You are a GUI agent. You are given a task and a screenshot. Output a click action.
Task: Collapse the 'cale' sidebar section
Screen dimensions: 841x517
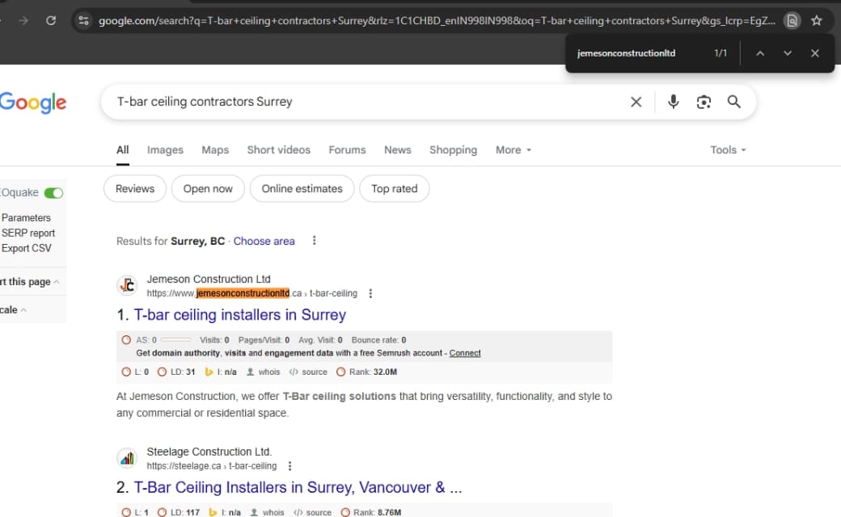pos(23,309)
